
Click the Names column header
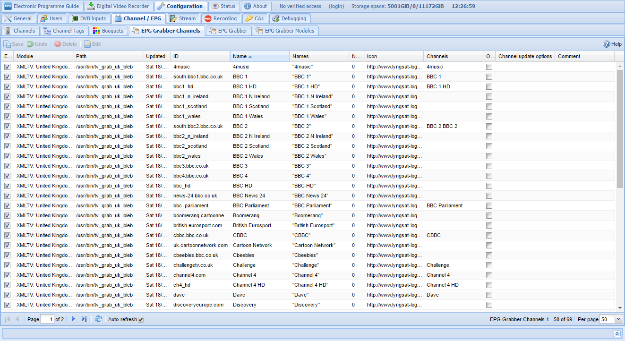click(x=319, y=56)
